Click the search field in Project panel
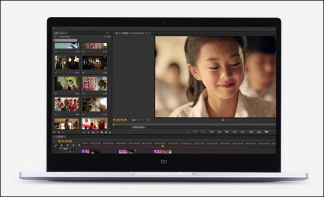The image size is (324, 197). tap(66, 40)
